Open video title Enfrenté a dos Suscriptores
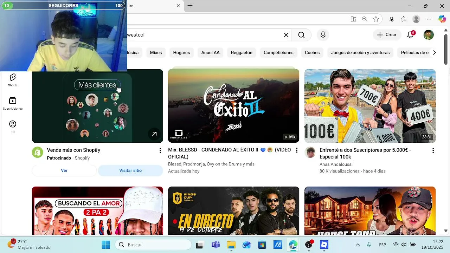Image resolution: width=450 pixels, height=253 pixels. point(365,154)
